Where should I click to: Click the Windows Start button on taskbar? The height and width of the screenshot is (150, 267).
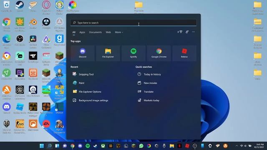[x=42, y=146]
